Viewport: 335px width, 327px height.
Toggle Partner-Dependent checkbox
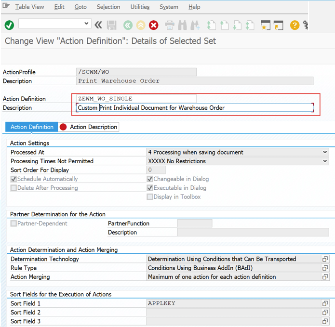click(13, 223)
